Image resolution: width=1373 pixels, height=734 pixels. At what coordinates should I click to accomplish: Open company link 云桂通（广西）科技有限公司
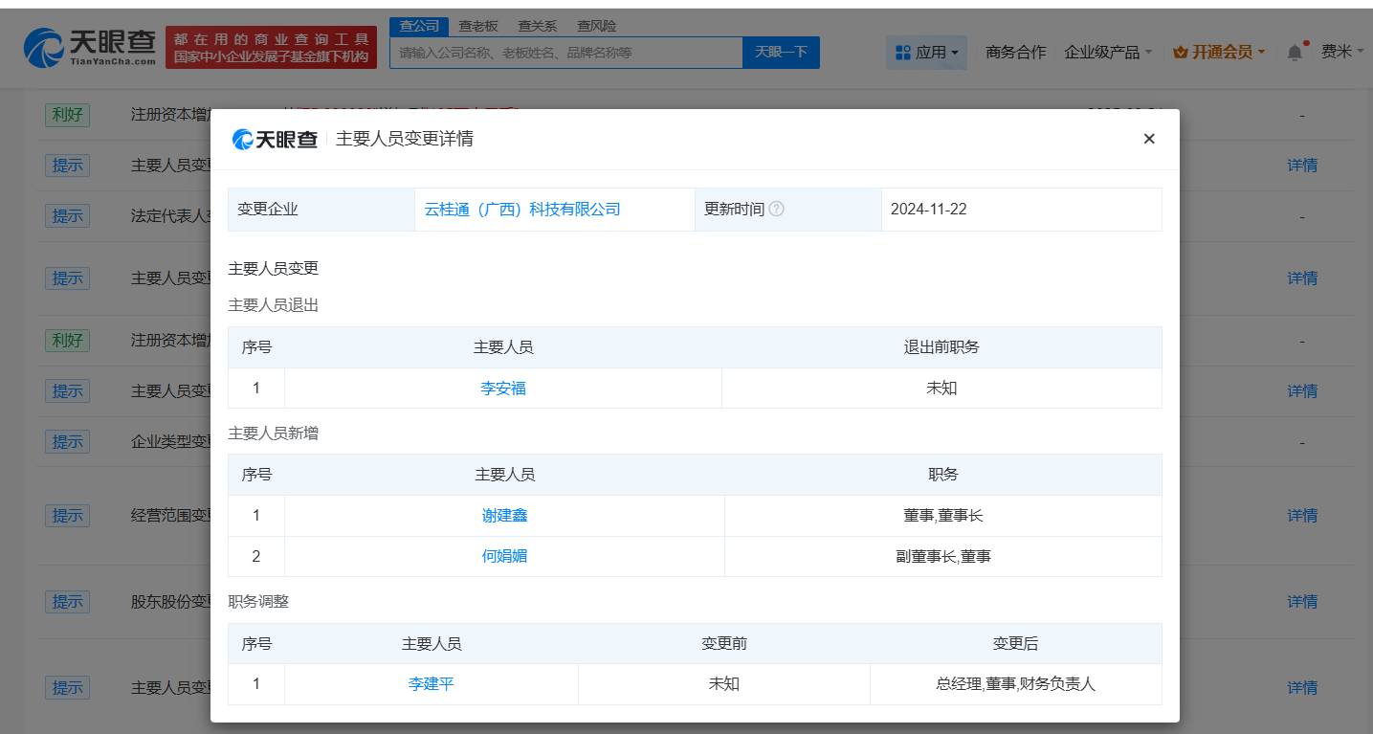click(522, 209)
